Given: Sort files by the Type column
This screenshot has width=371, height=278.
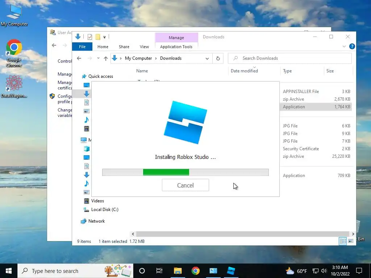Looking at the screenshot, I should click(287, 71).
